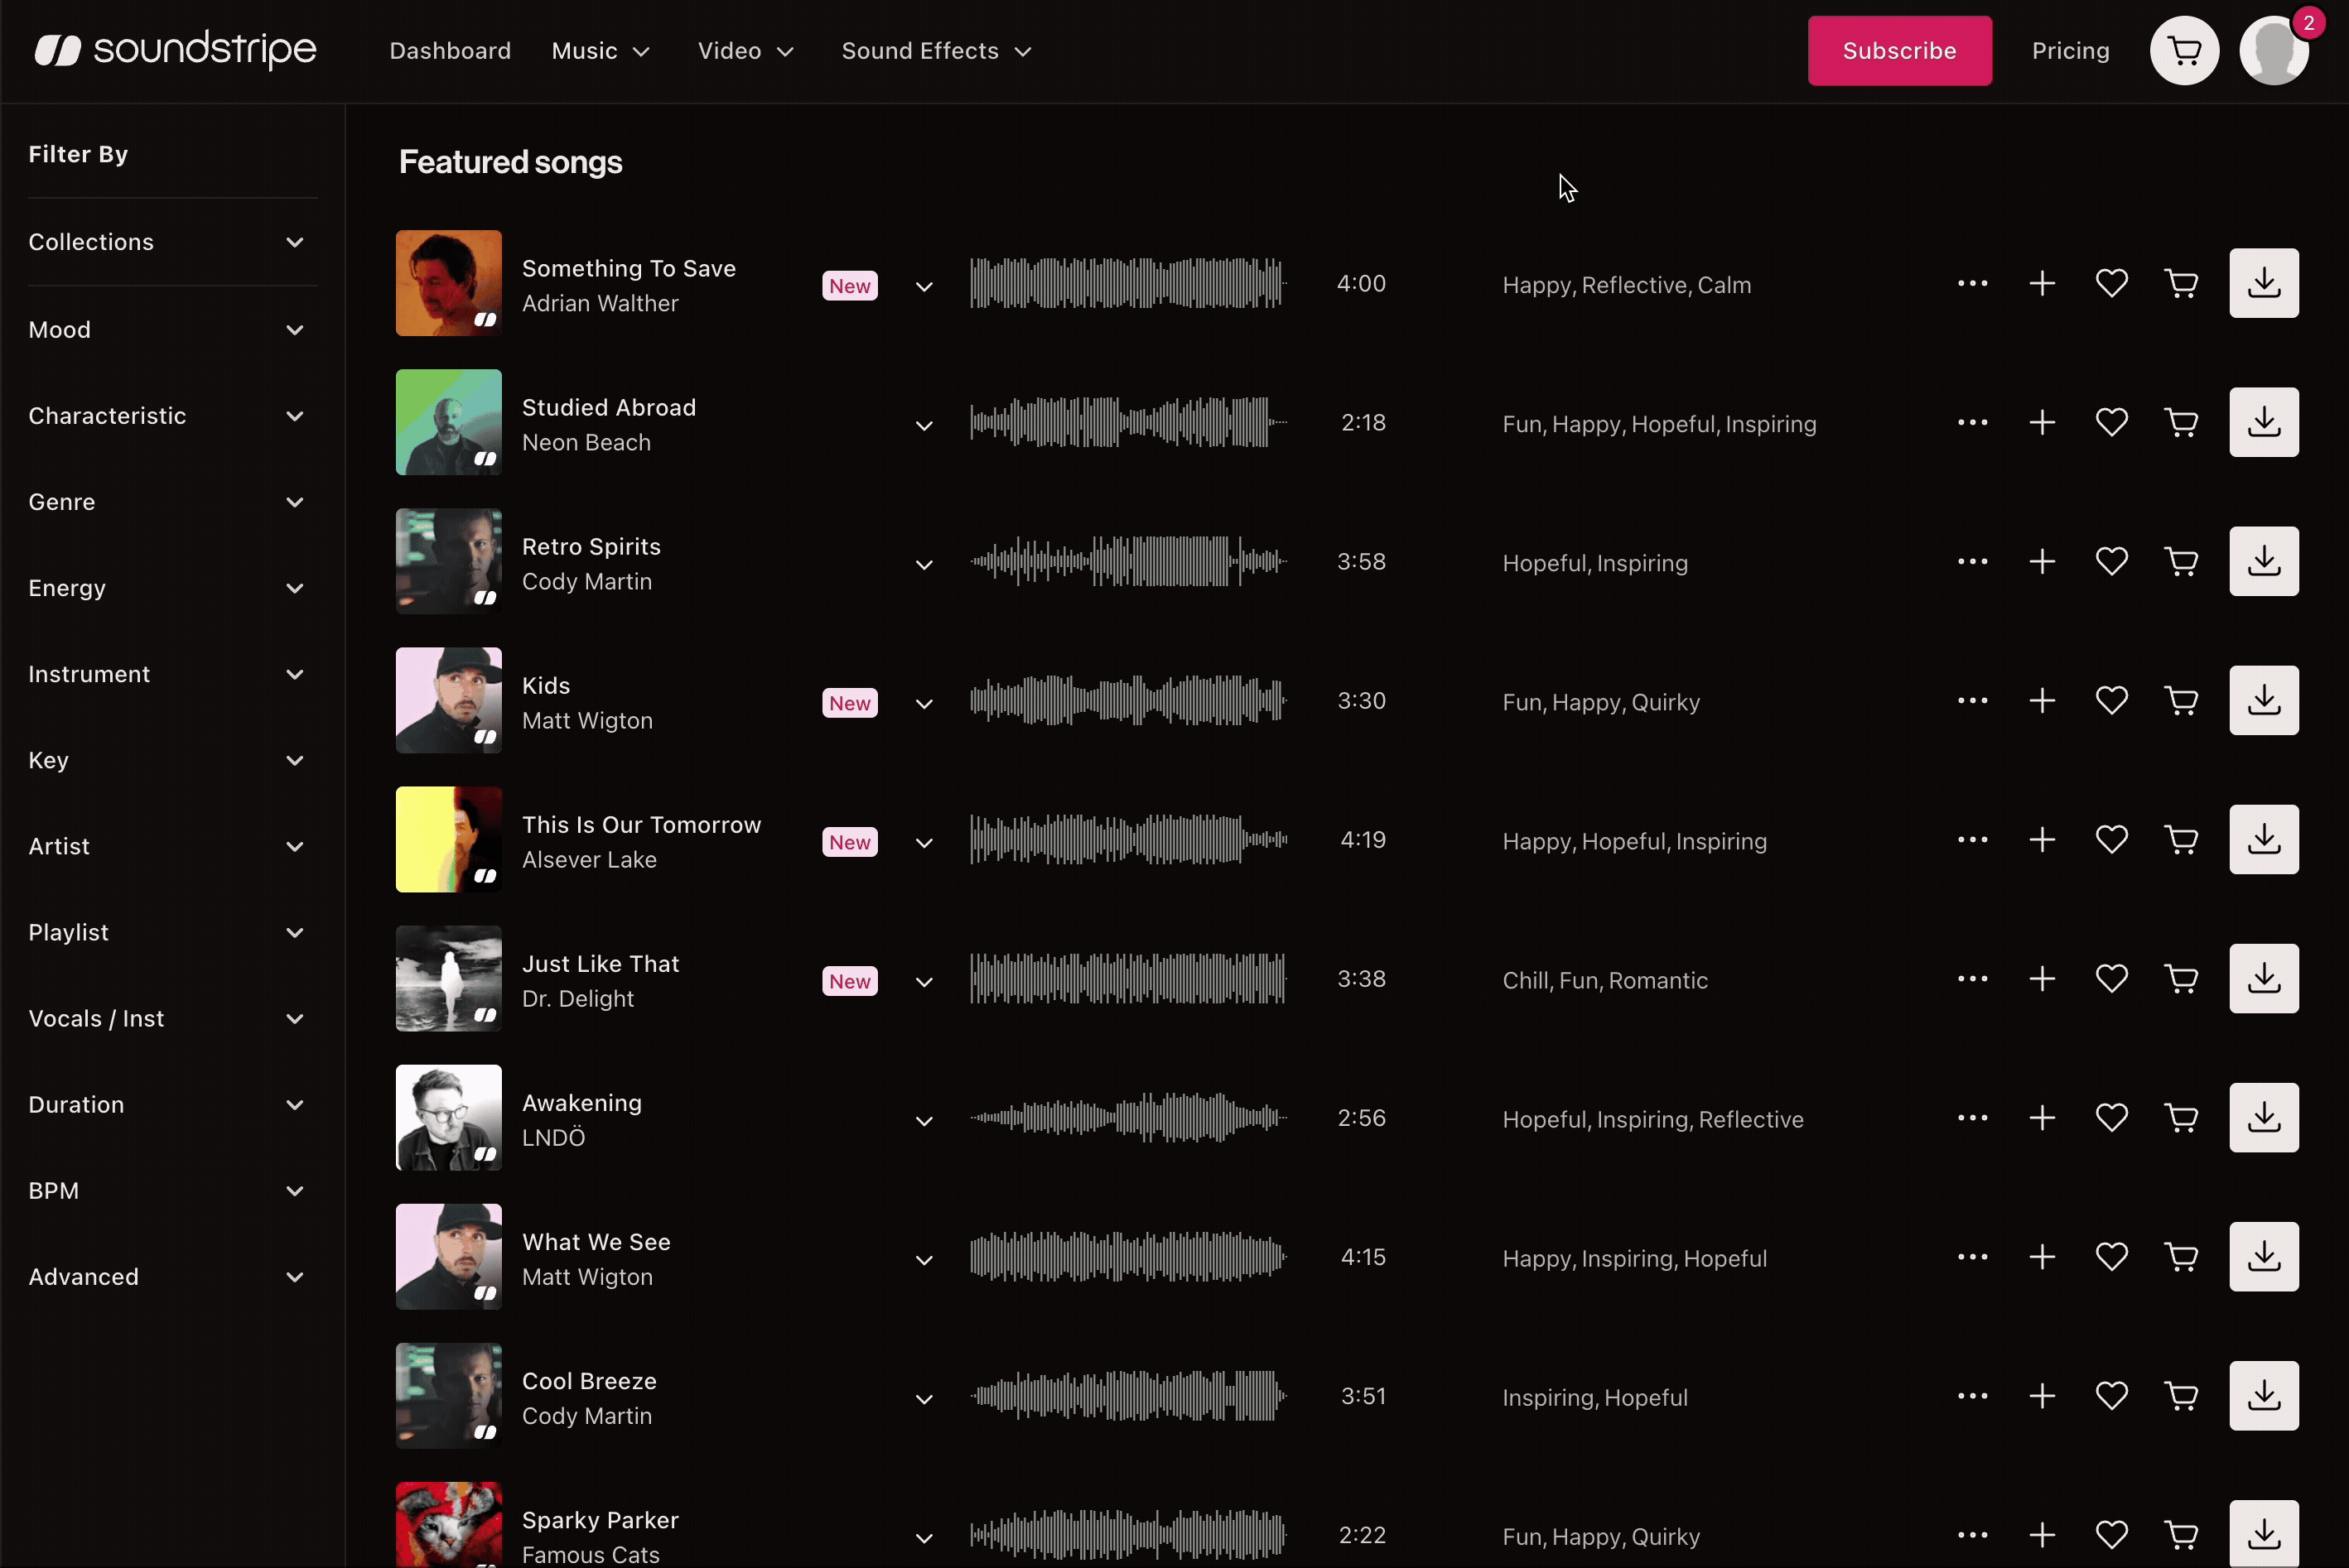The height and width of the screenshot is (1568, 2349).
Task: Open more options for Sparky Parker
Action: point(1972,1535)
